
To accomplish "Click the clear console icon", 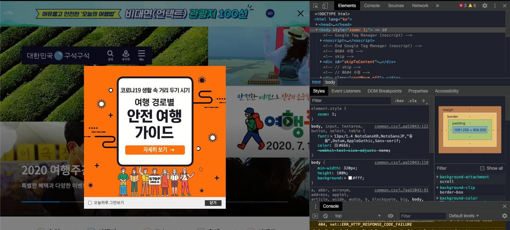I will 325,216.
